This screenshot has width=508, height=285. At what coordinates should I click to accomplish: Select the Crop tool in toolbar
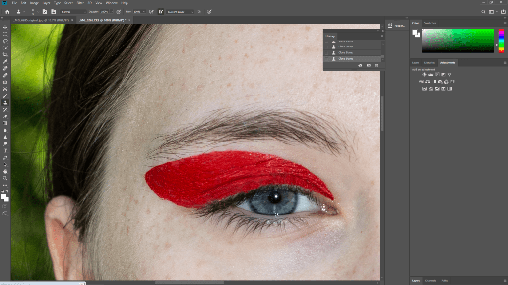point(5,54)
